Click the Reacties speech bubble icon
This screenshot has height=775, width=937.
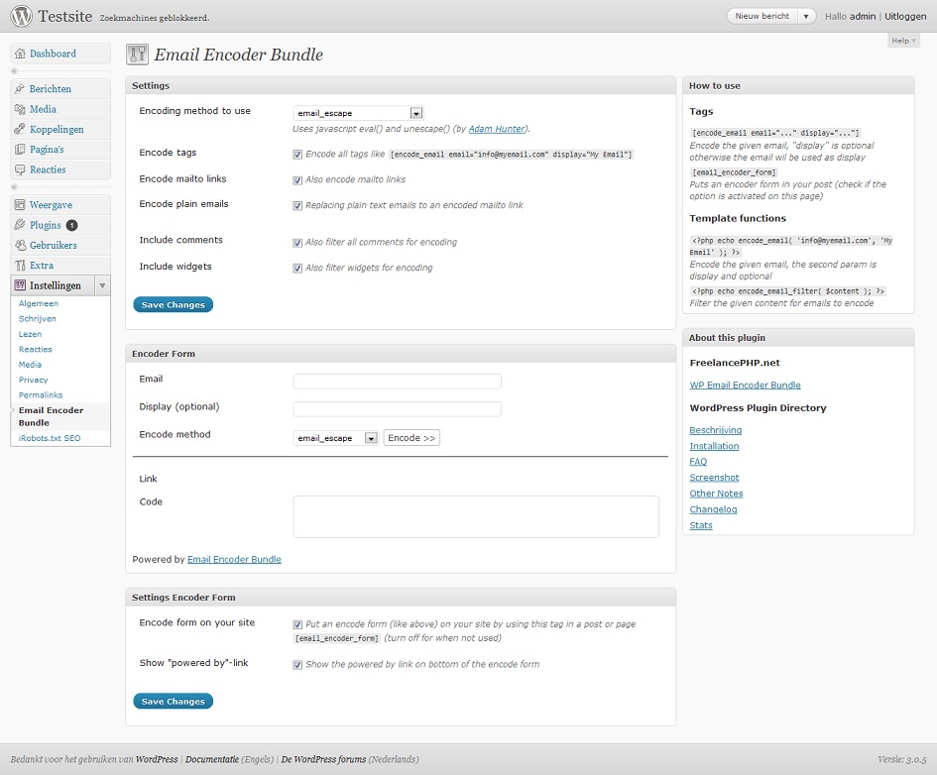coord(20,169)
